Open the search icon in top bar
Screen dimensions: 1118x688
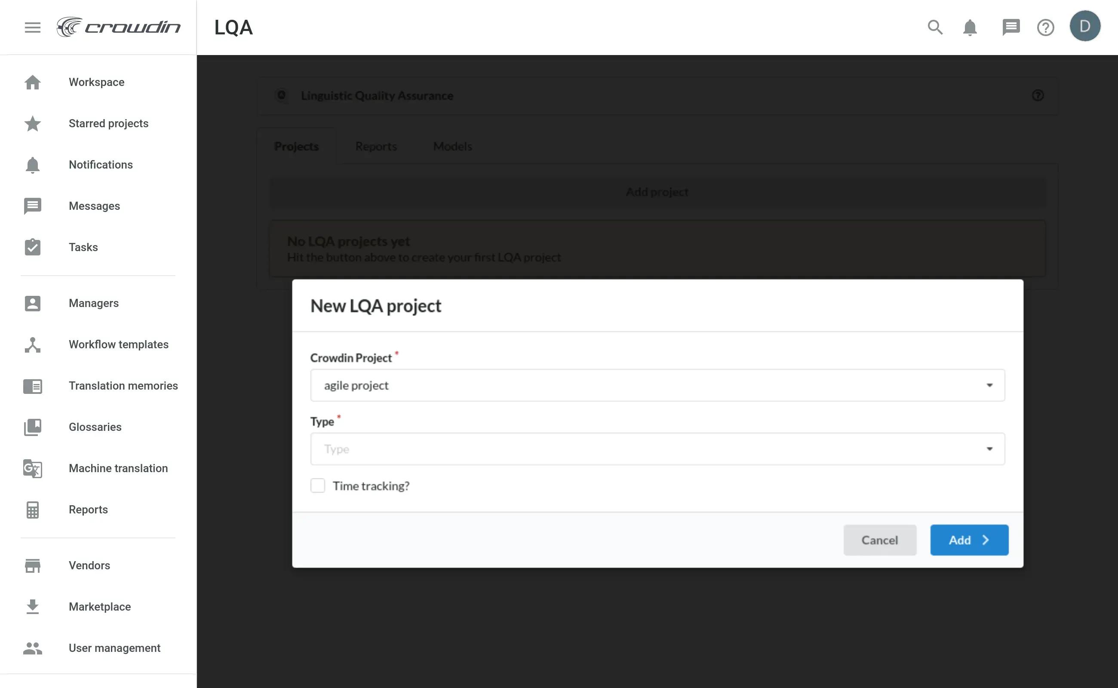pyautogui.click(x=935, y=27)
